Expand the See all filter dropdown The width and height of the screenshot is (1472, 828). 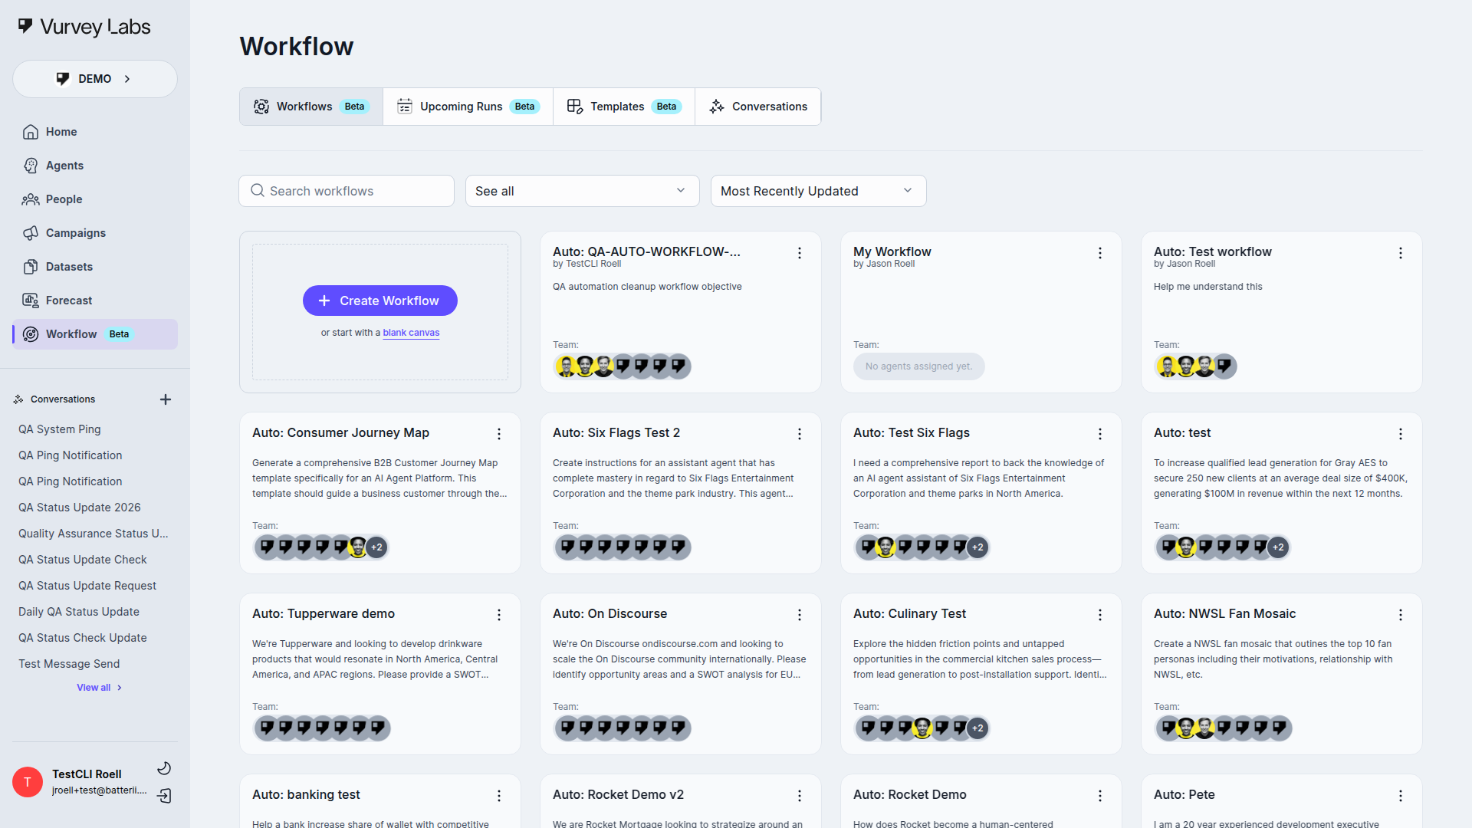(582, 190)
